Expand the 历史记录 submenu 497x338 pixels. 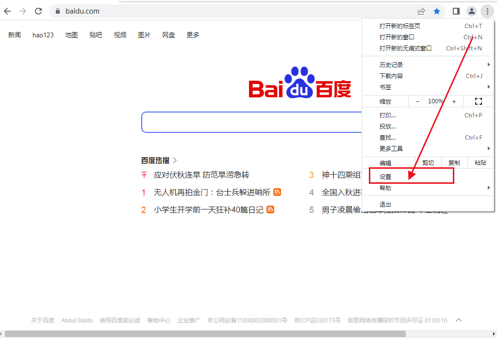428,64
